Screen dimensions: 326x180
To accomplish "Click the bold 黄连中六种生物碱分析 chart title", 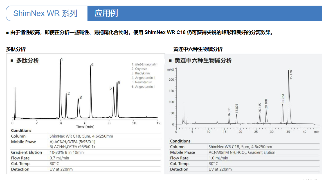I will click(203, 60).
